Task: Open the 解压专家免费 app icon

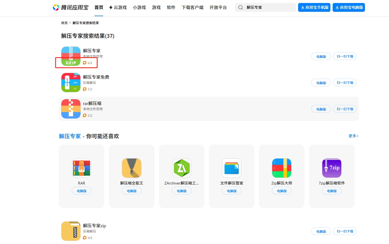Action: 71,83
